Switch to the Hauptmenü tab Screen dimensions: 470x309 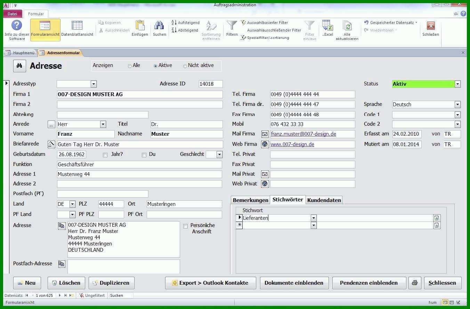coord(20,53)
